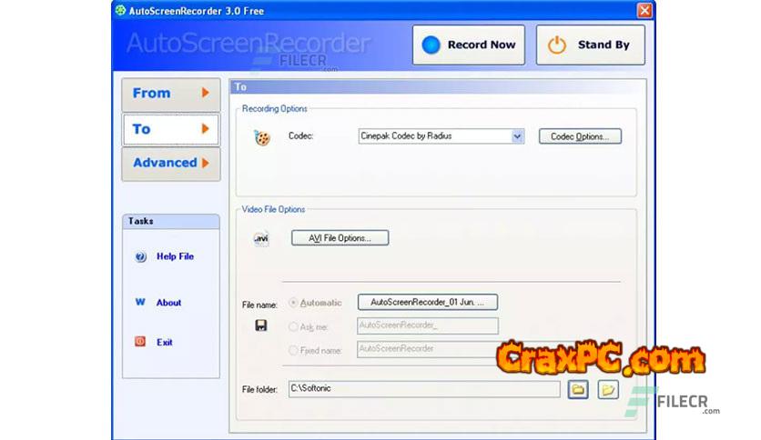
Task: Click the red Exit icon
Action: click(x=141, y=343)
